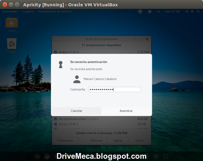The width and height of the screenshot is (203, 161).
Task: Click the 856 KiB size value
Action: [142, 119]
